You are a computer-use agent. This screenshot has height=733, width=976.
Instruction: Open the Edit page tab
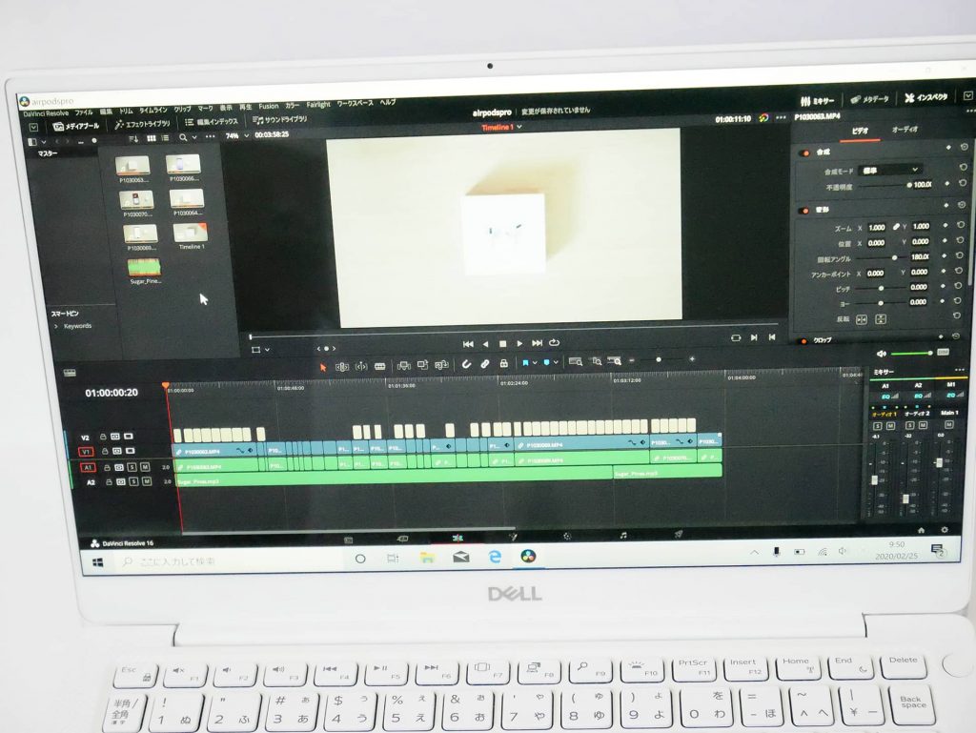pyautogui.click(x=457, y=538)
